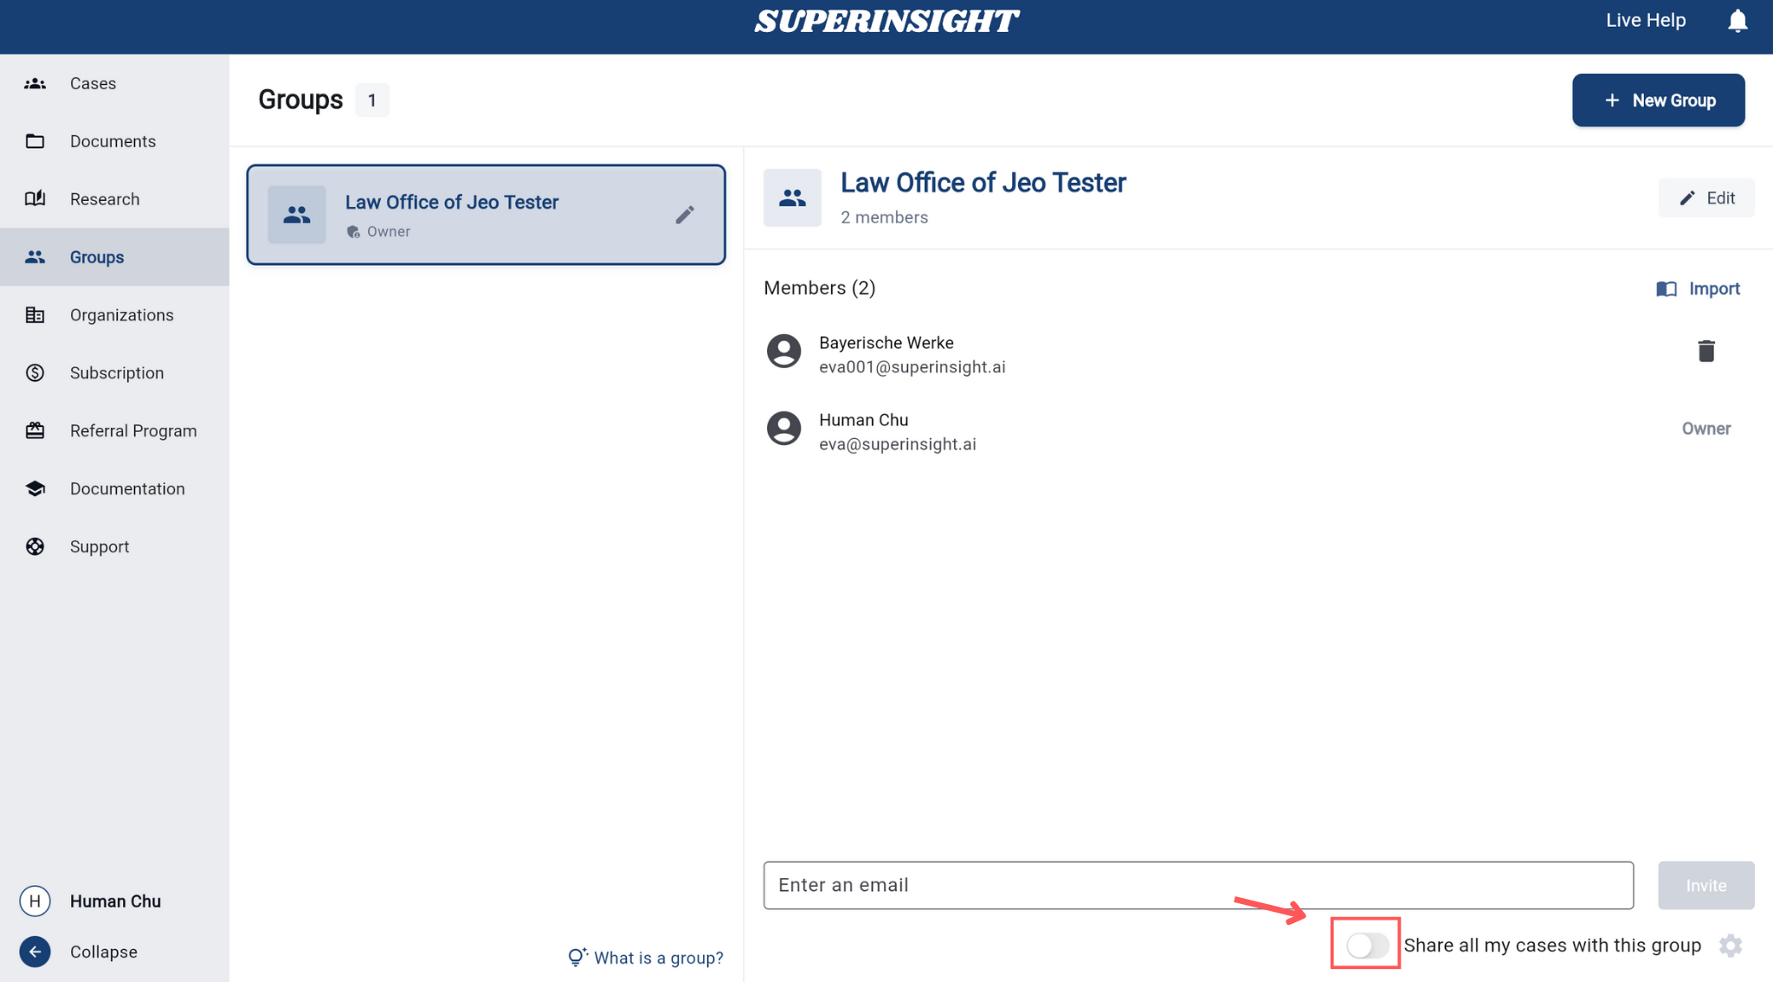The height and width of the screenshot is (982, 1773).
Task: Click the Bayerische Werke member name
Action: click(886, 343)
